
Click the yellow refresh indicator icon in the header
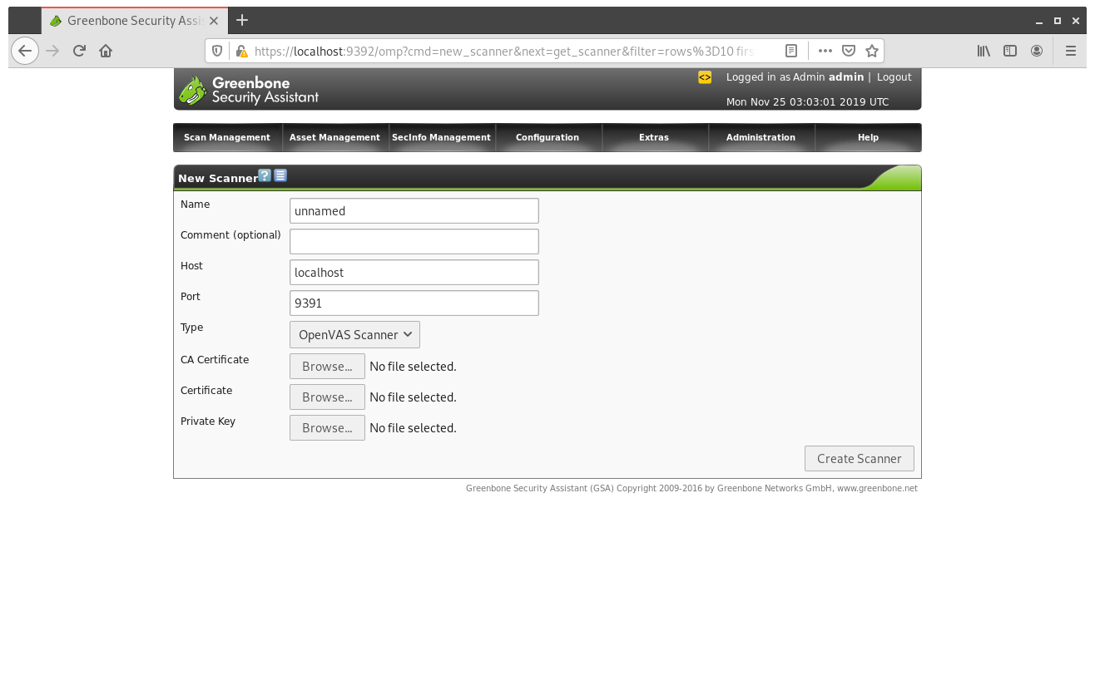click(705, 76)
